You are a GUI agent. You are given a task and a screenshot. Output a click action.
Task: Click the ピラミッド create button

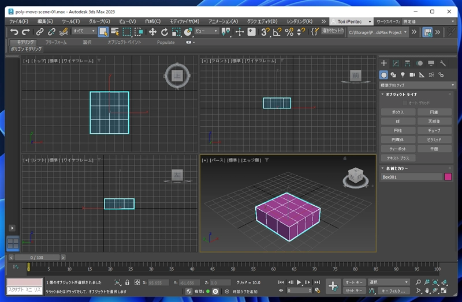(x=434, y=139)
